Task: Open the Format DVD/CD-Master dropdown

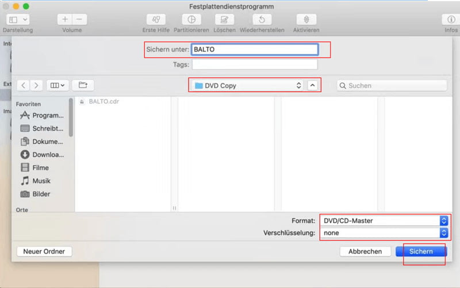Action: coord(384,220)
